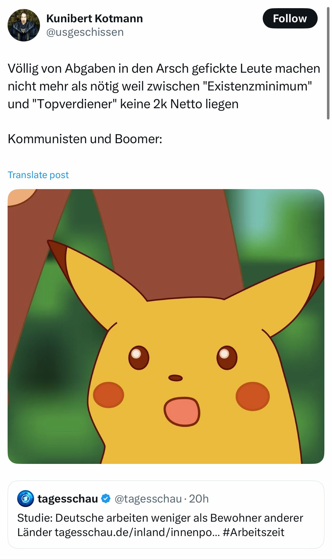The width and height of the screenshot is (332, 560).
Task: Click the tagesschau account name in quote
Action: pyautogui.click(x=68, y=499)
